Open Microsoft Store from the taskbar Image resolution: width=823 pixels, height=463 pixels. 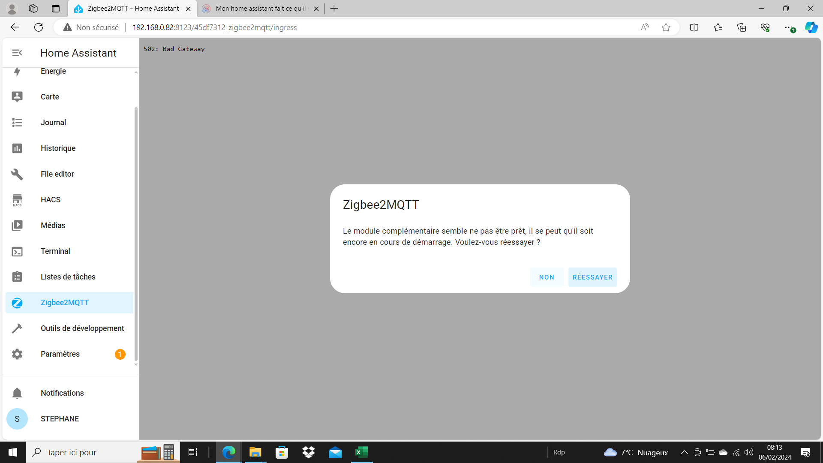pos(282,452)
